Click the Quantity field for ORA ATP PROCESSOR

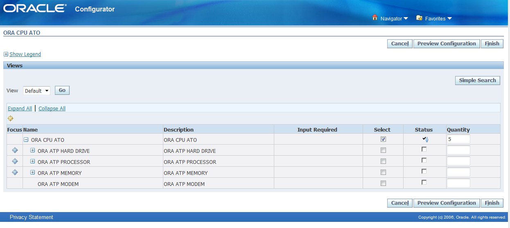[458, 161]
